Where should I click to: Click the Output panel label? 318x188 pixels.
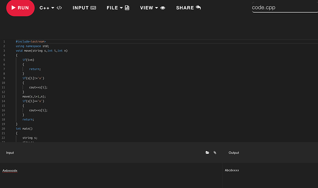[234, 153]
